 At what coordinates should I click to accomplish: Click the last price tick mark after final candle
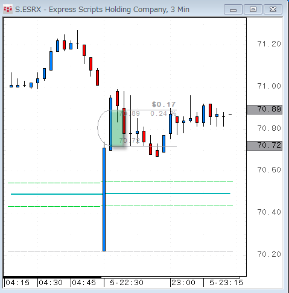click(x=230, y=114)
